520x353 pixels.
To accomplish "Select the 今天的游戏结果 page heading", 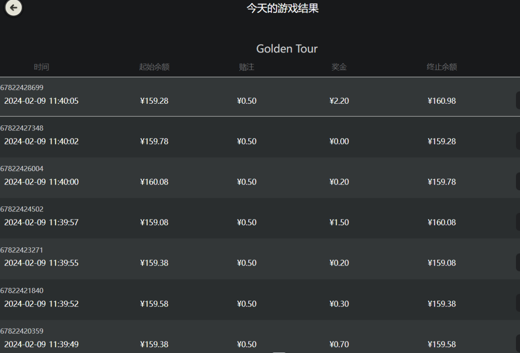I will 282,8.
